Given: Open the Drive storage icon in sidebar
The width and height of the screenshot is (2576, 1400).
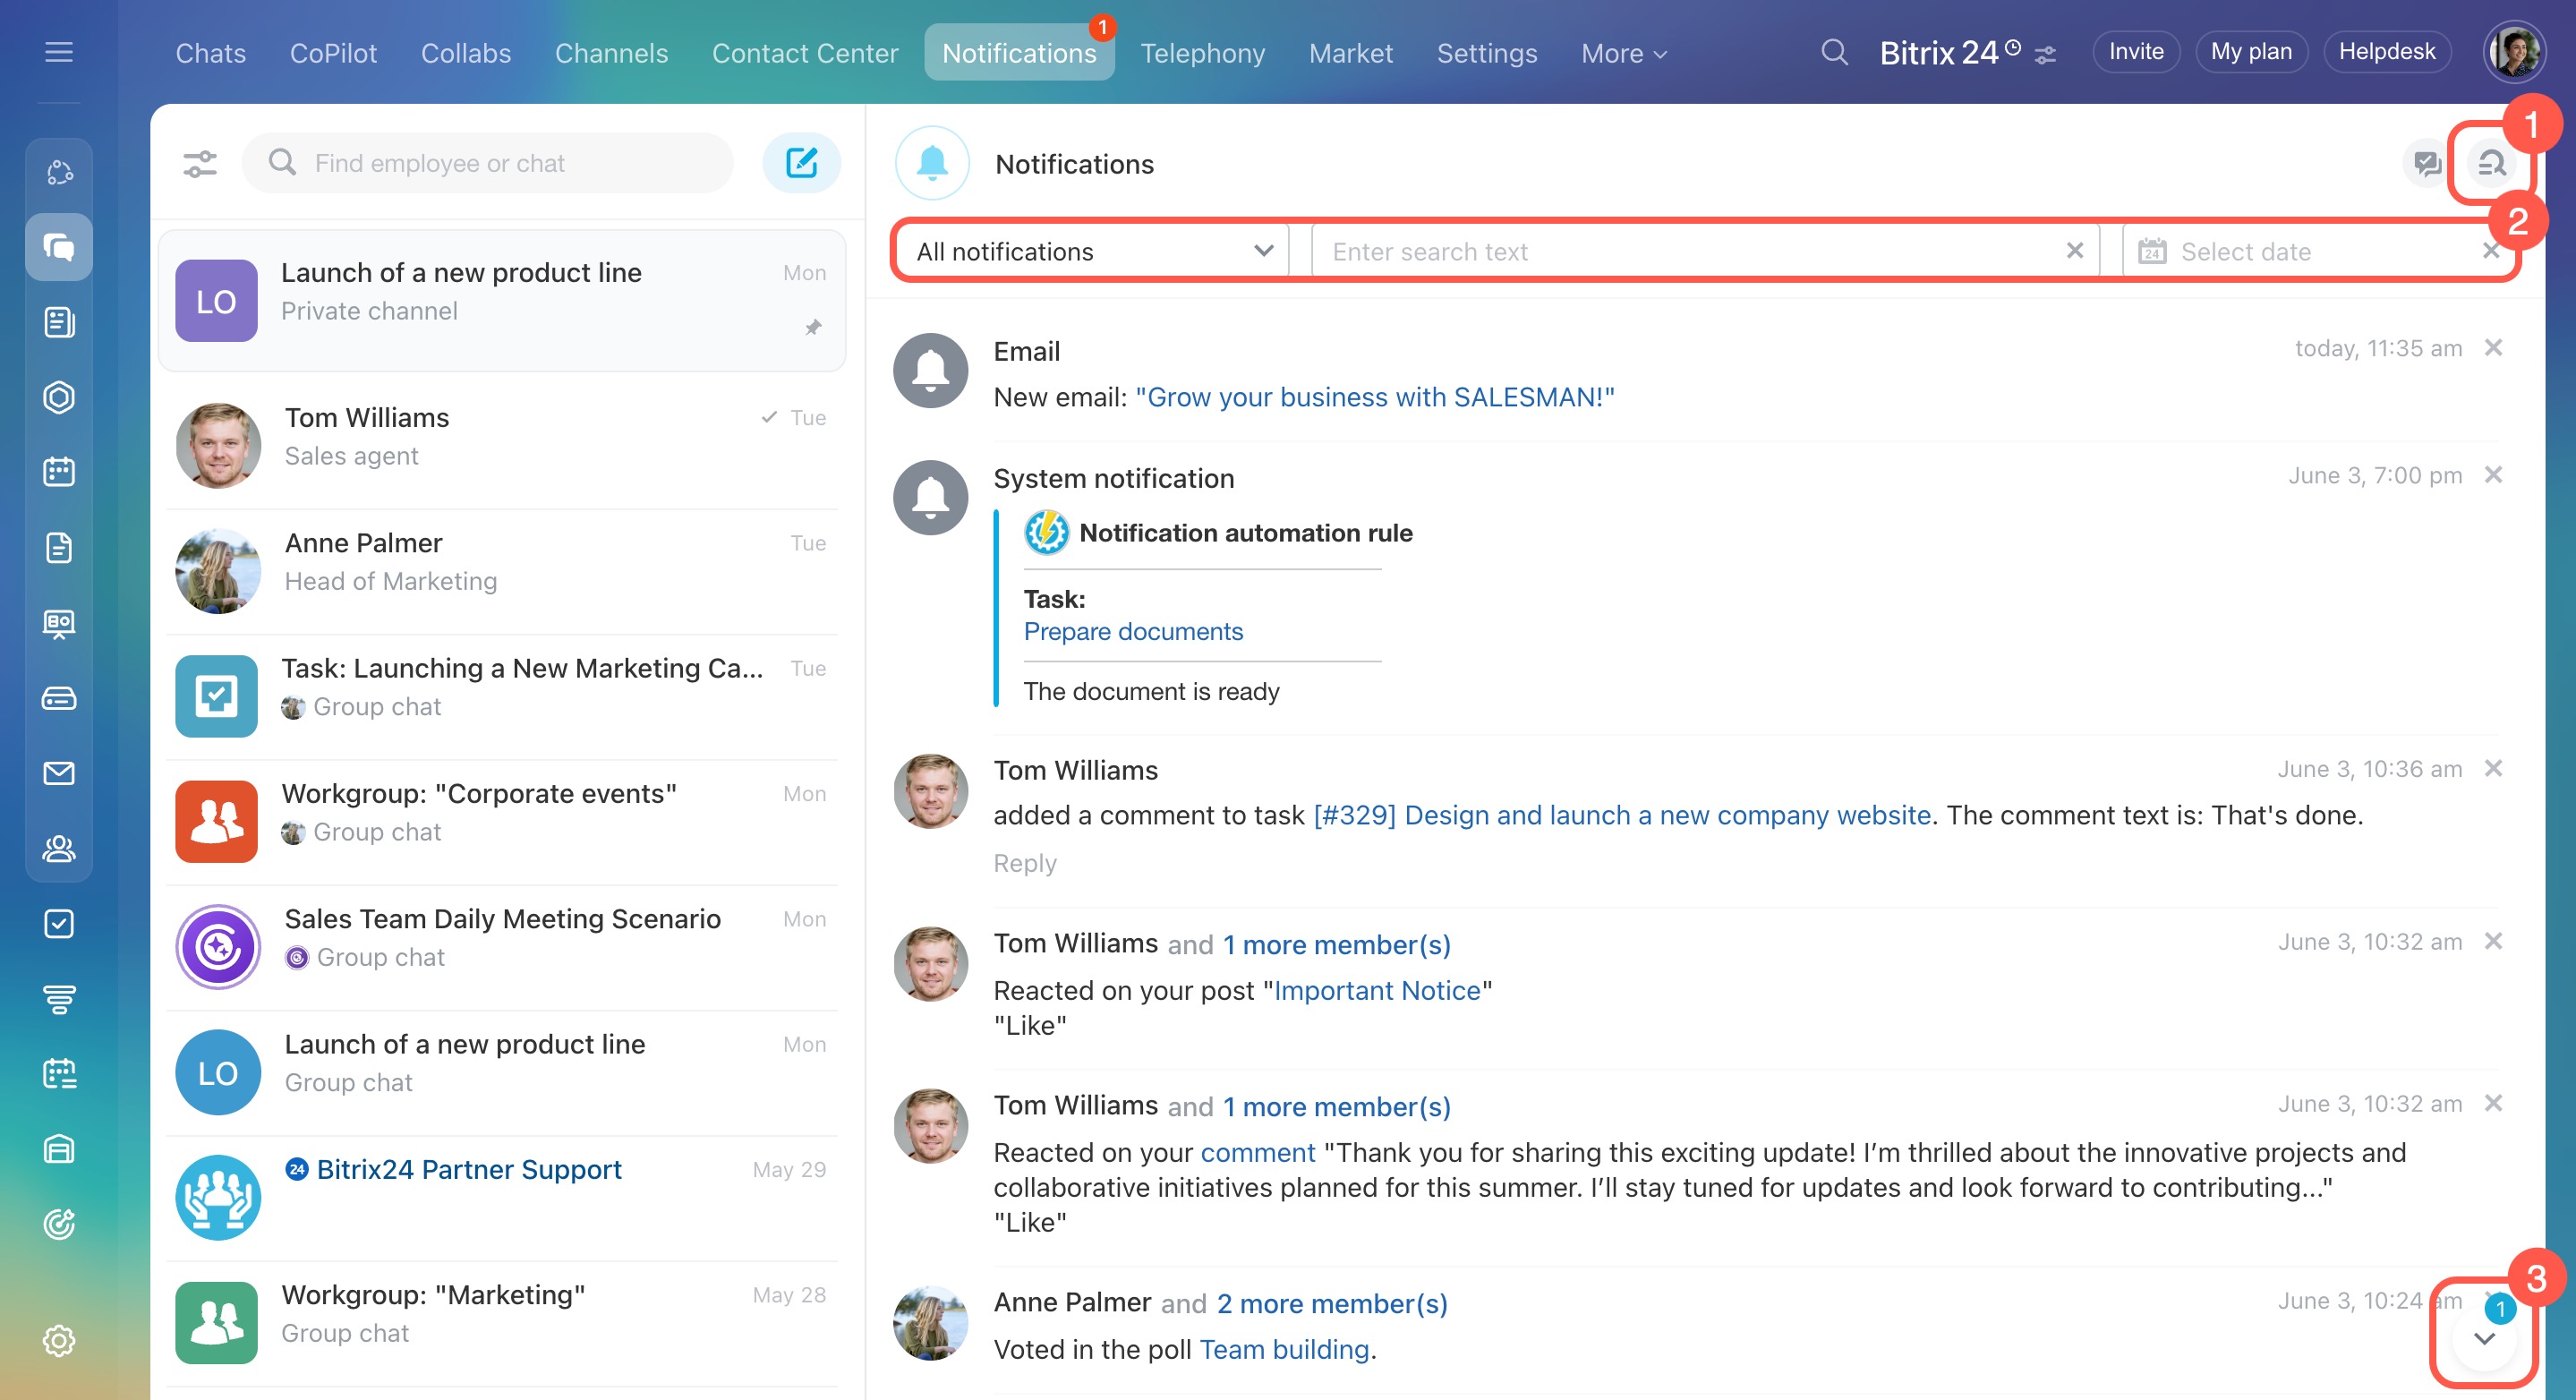Looking at the screenshot, I should [x=59, y=698].
